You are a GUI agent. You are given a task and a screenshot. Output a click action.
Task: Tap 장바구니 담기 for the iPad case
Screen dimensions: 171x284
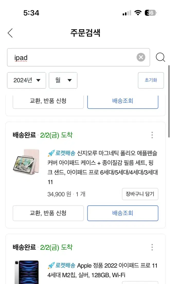click(140, 194)
